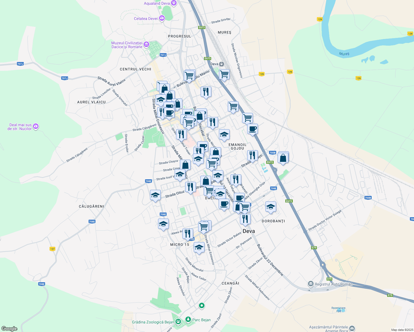Click the Registrul Auto Român crown marker
This screenshot has height=332, width=414.
point(311,284)
